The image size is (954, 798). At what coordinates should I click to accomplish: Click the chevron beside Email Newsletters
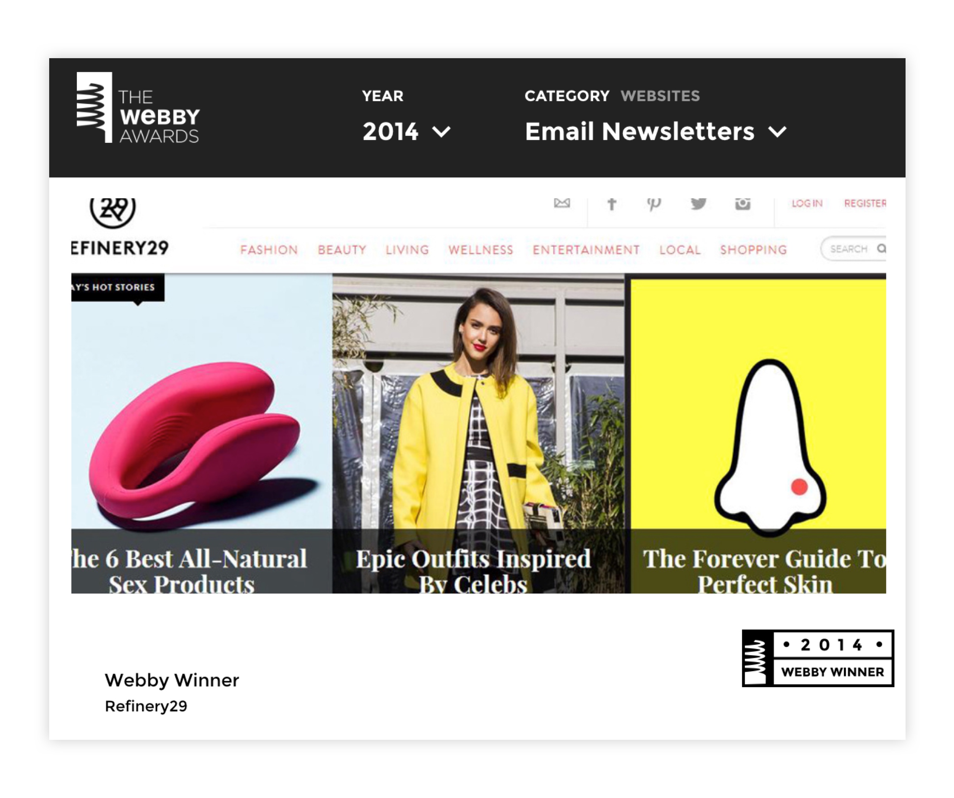coord(777,132)
